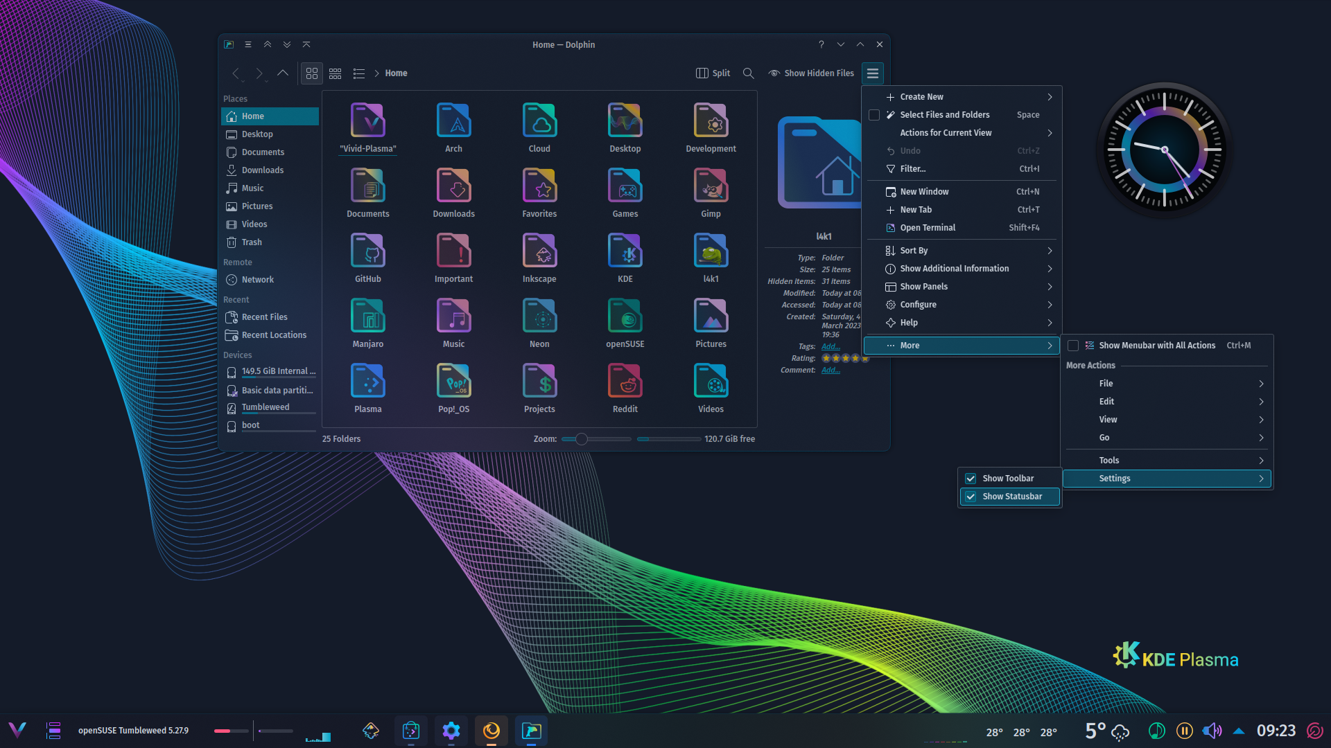
Task: Select Downloads in Places panel
Action: pyautogui.click(x=270, y=170)
